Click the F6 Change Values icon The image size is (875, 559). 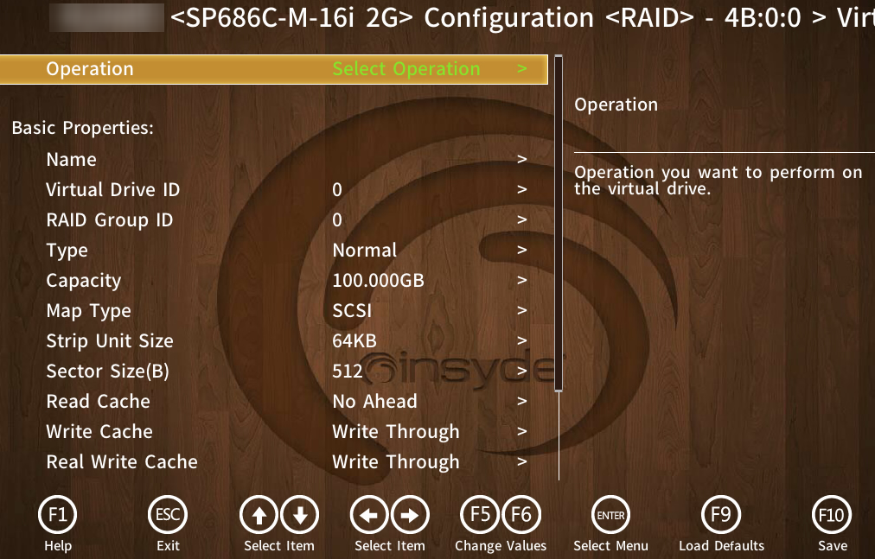click(521, 514)
